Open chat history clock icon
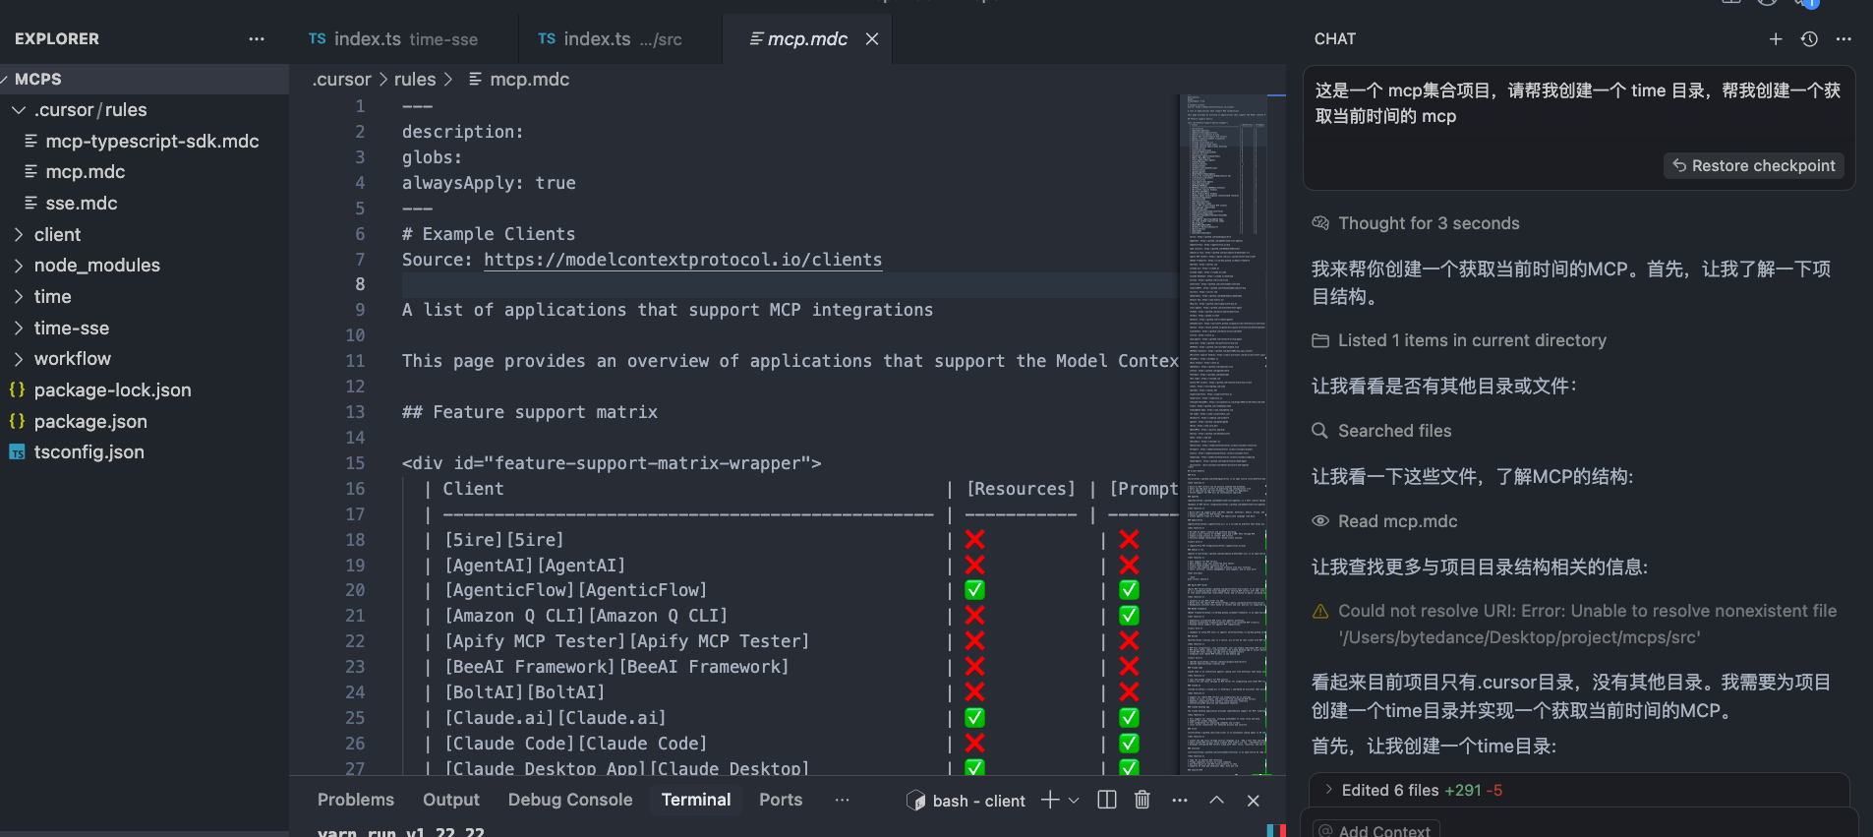 [1809, 39]
